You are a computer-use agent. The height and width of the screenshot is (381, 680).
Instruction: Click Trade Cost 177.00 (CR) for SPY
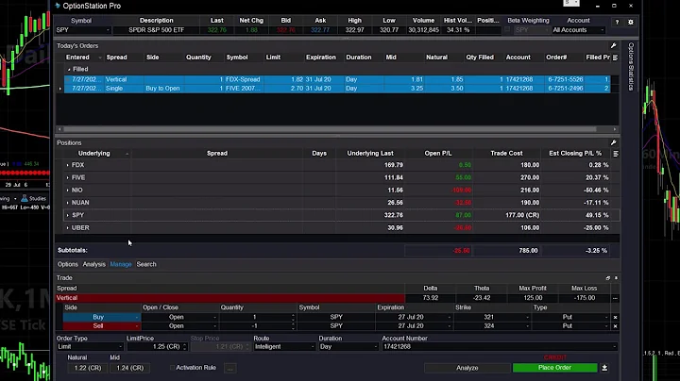522,215
